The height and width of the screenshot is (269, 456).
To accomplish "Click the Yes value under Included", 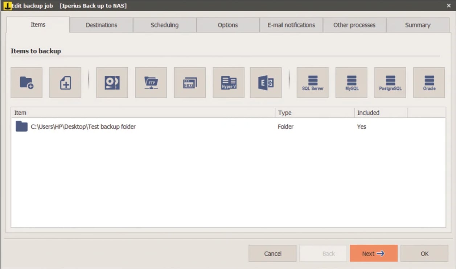I will [x=362, y=127].
